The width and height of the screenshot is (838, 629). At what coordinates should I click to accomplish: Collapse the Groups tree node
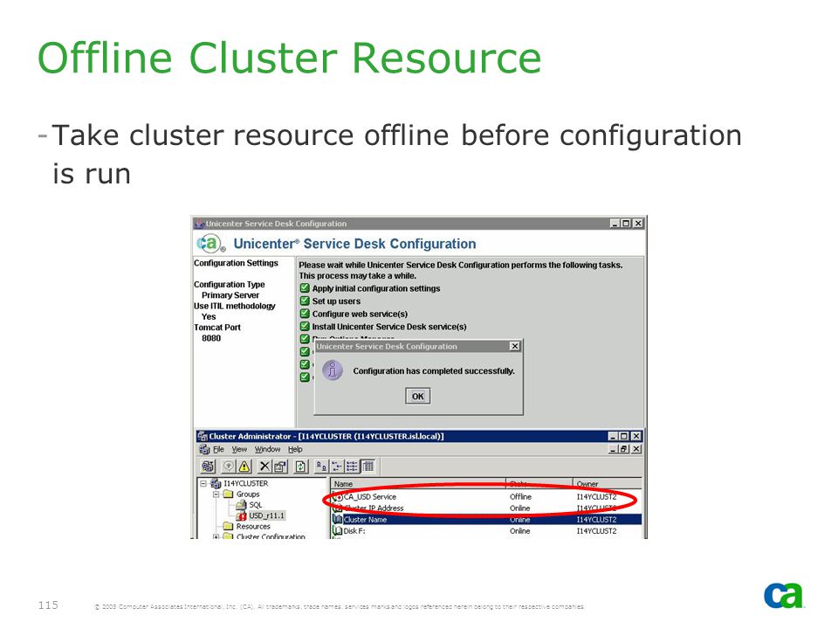(216, 494)
